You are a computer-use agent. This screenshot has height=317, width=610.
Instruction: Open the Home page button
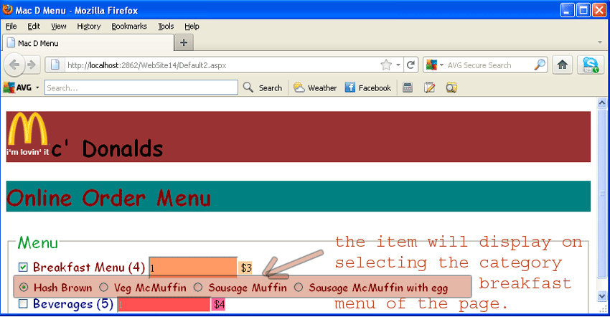(x=562, y=65)
